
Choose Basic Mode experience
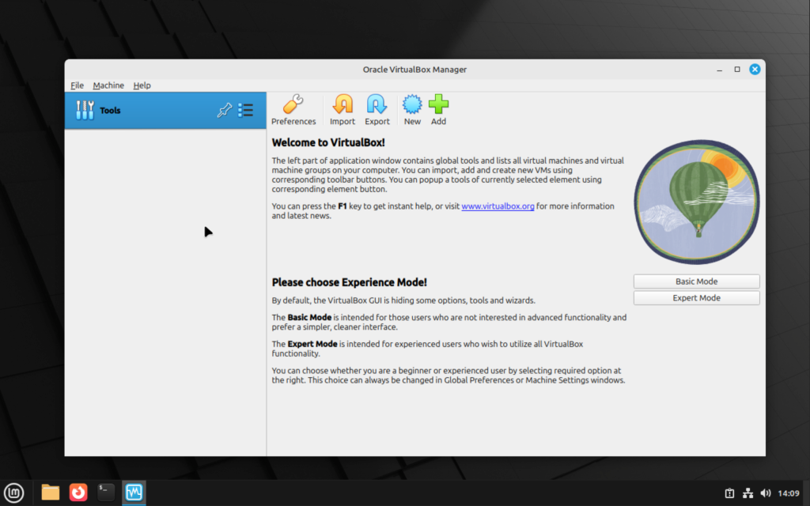(x=695, y=281)
